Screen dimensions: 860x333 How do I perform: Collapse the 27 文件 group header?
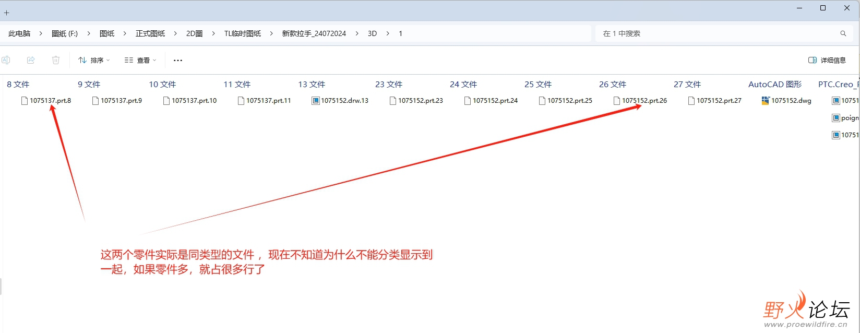click(687, 84)
